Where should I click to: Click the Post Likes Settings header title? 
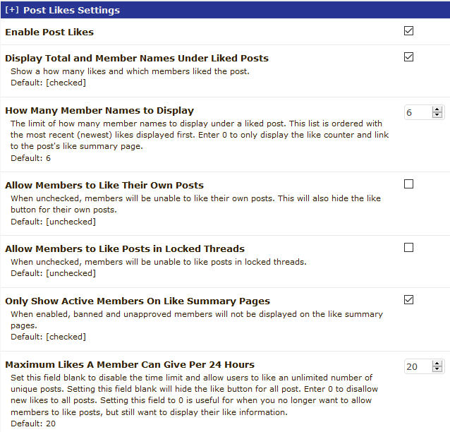(x=71, y=11)
